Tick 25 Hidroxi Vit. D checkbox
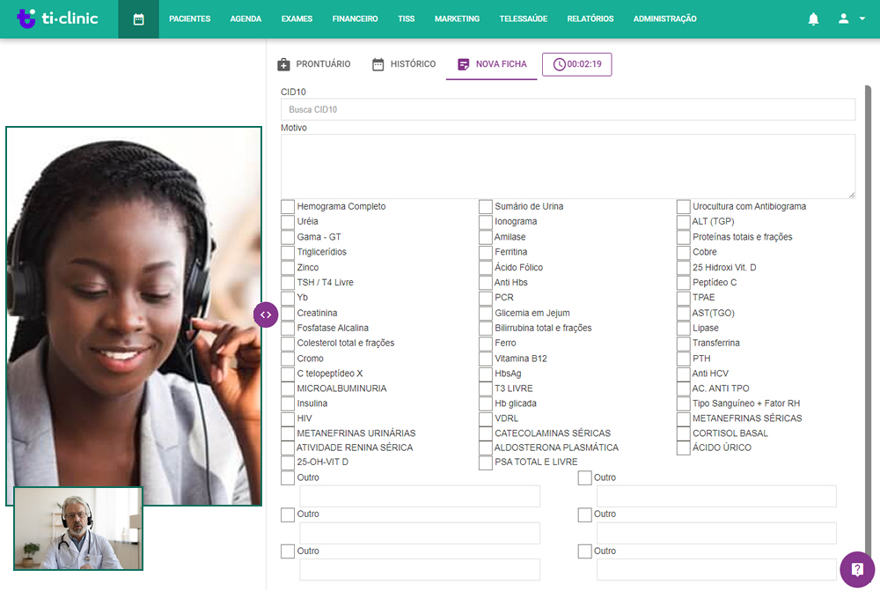 point(683,268)
